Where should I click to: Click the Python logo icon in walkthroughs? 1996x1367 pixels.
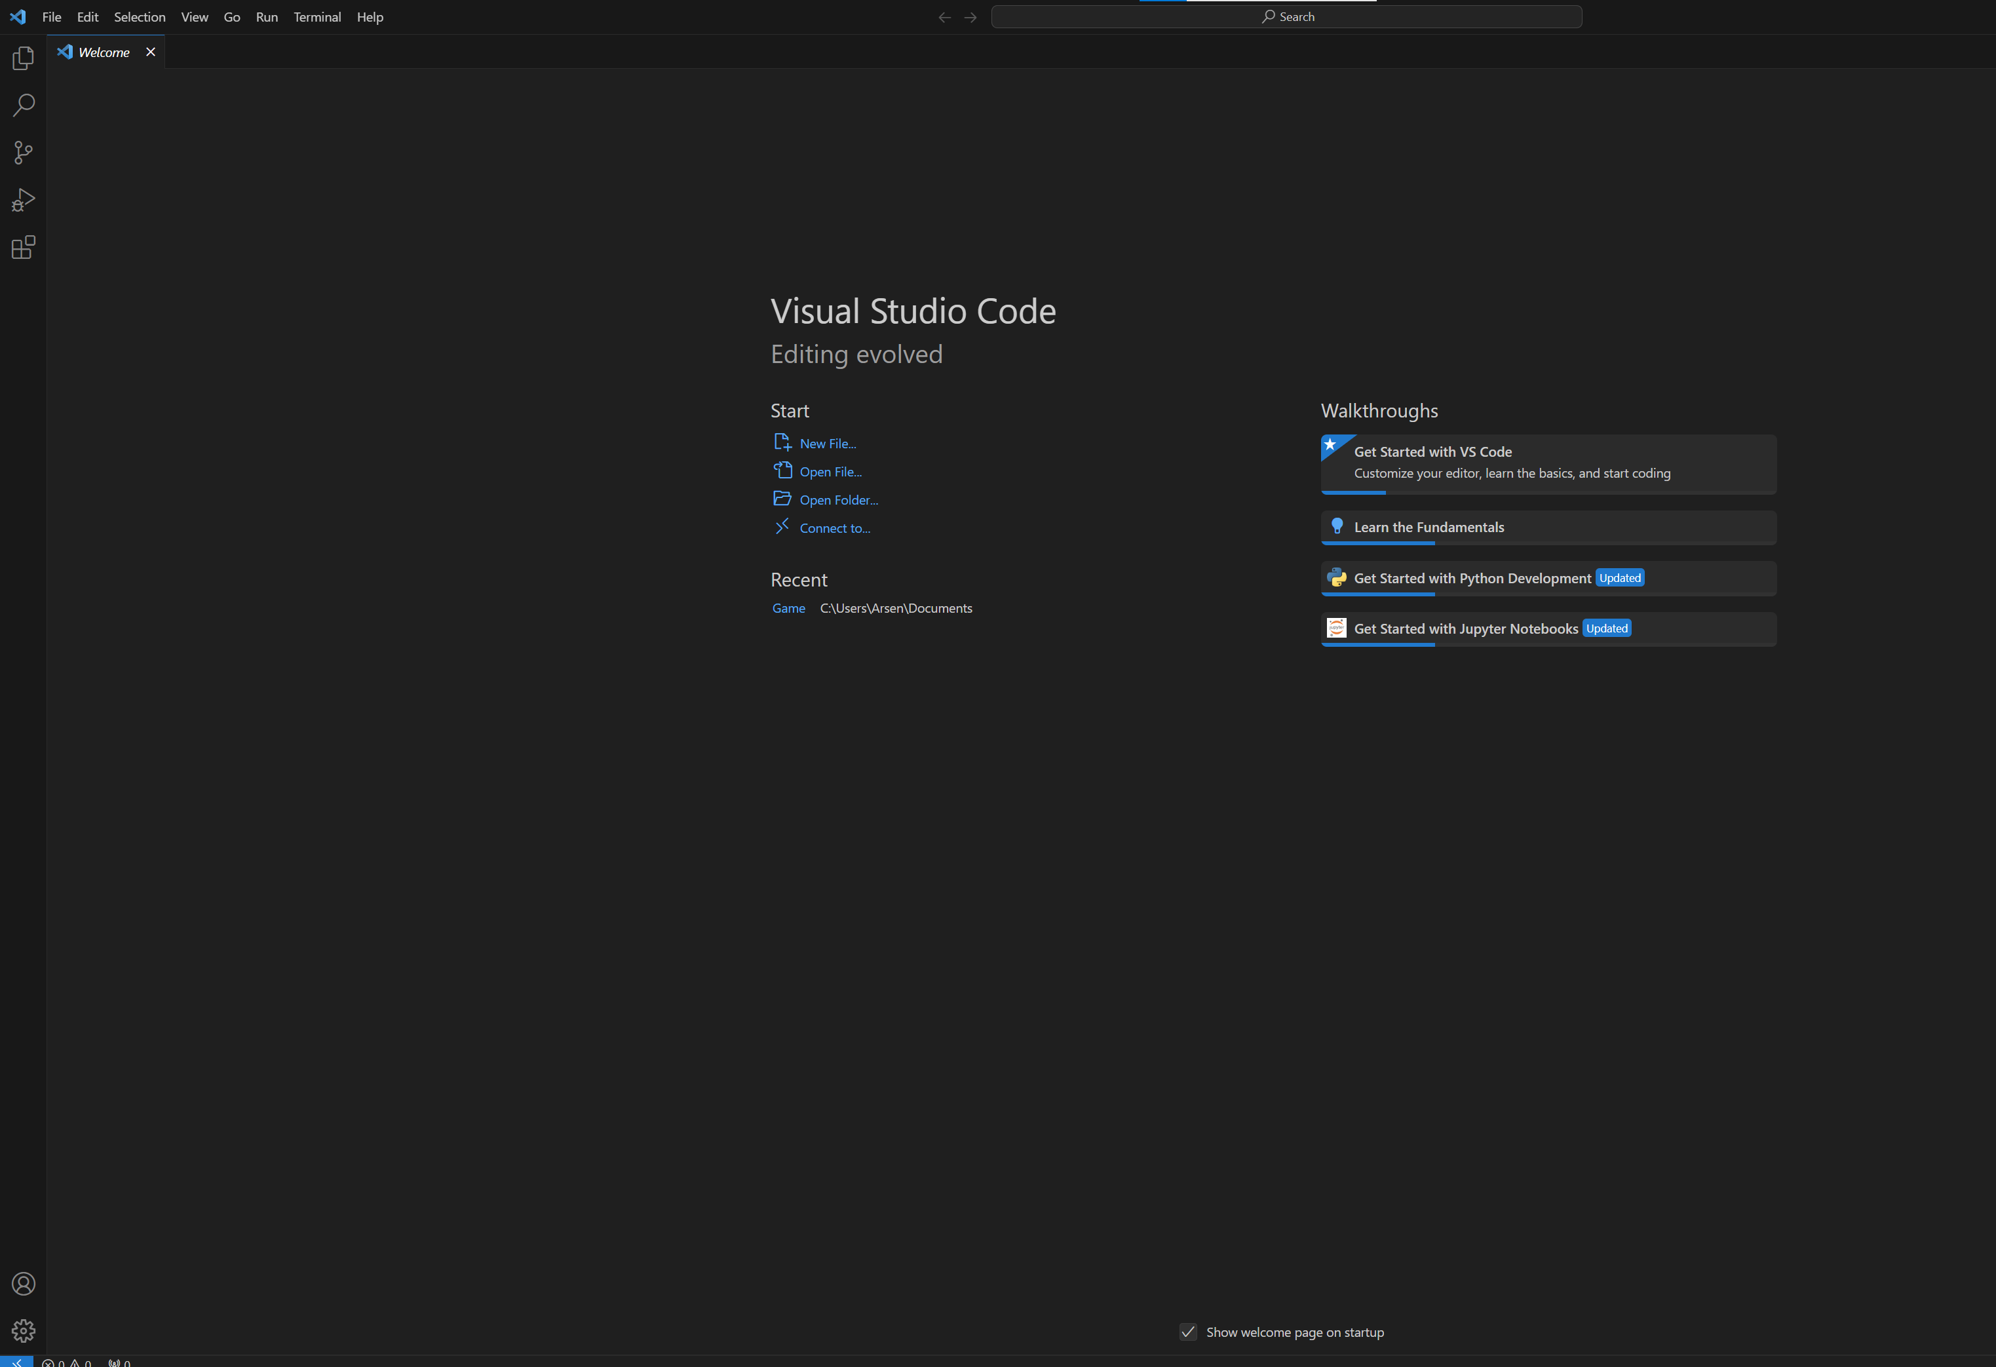pos(1336,578)
